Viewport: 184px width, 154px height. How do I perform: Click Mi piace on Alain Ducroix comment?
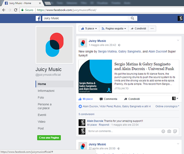92,125
